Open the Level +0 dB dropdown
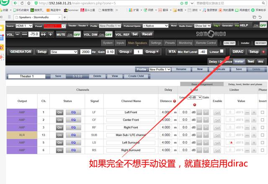The height and width of the screenshot is (184, 268). 195,97
